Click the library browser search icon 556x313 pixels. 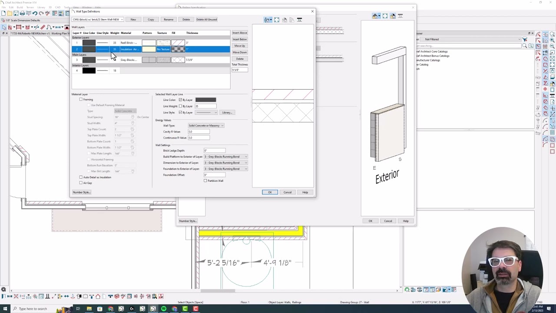(525, 45)
